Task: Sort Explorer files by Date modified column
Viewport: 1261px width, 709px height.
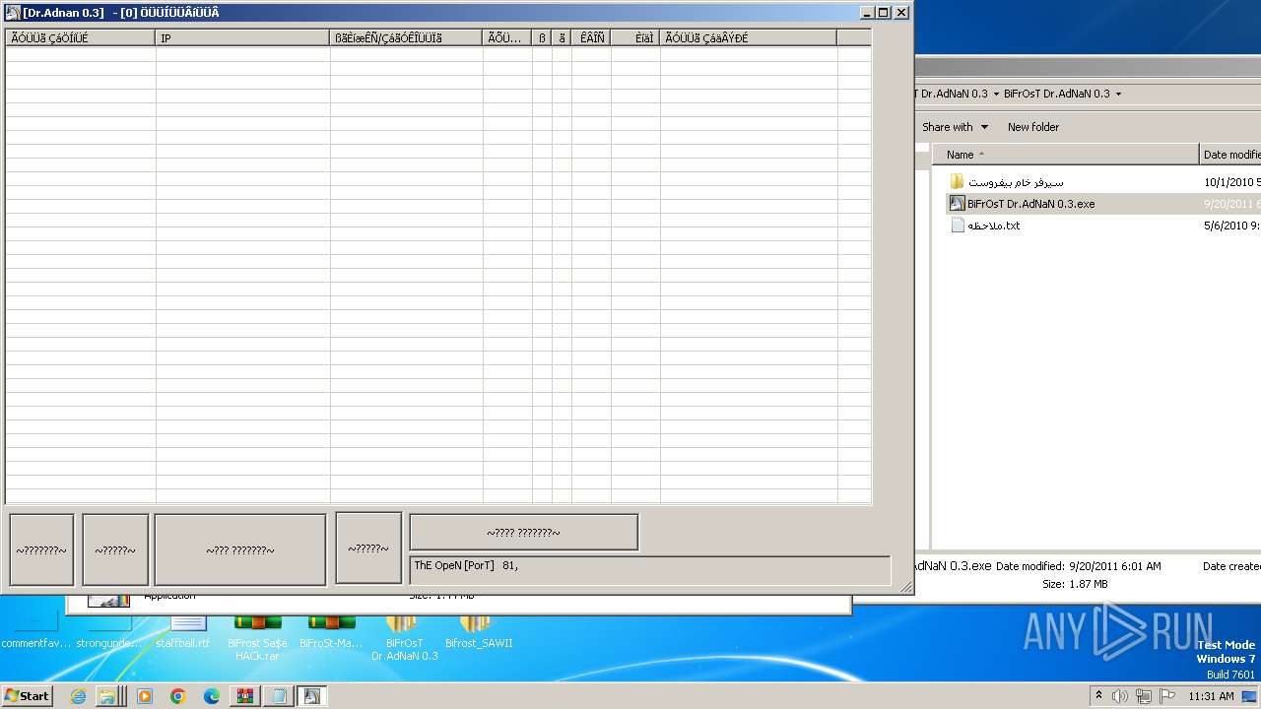Action: click(1230, 155)
